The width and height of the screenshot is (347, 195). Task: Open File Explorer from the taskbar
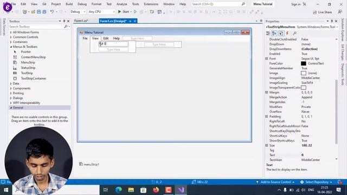click(x=131, y=190)
